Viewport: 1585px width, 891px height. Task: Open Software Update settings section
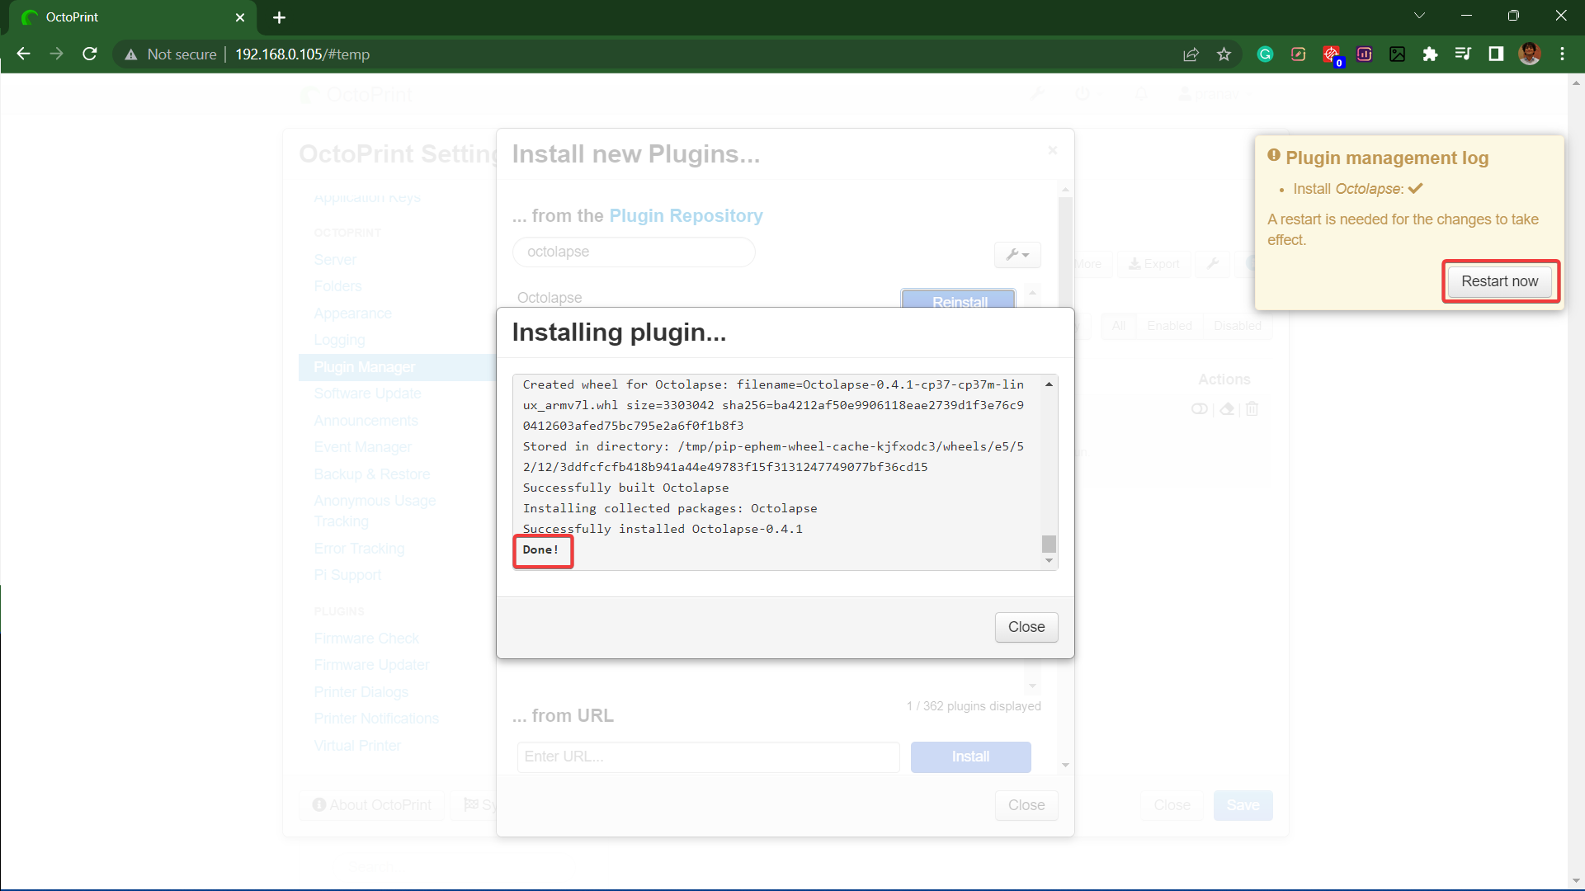point(367,394)
